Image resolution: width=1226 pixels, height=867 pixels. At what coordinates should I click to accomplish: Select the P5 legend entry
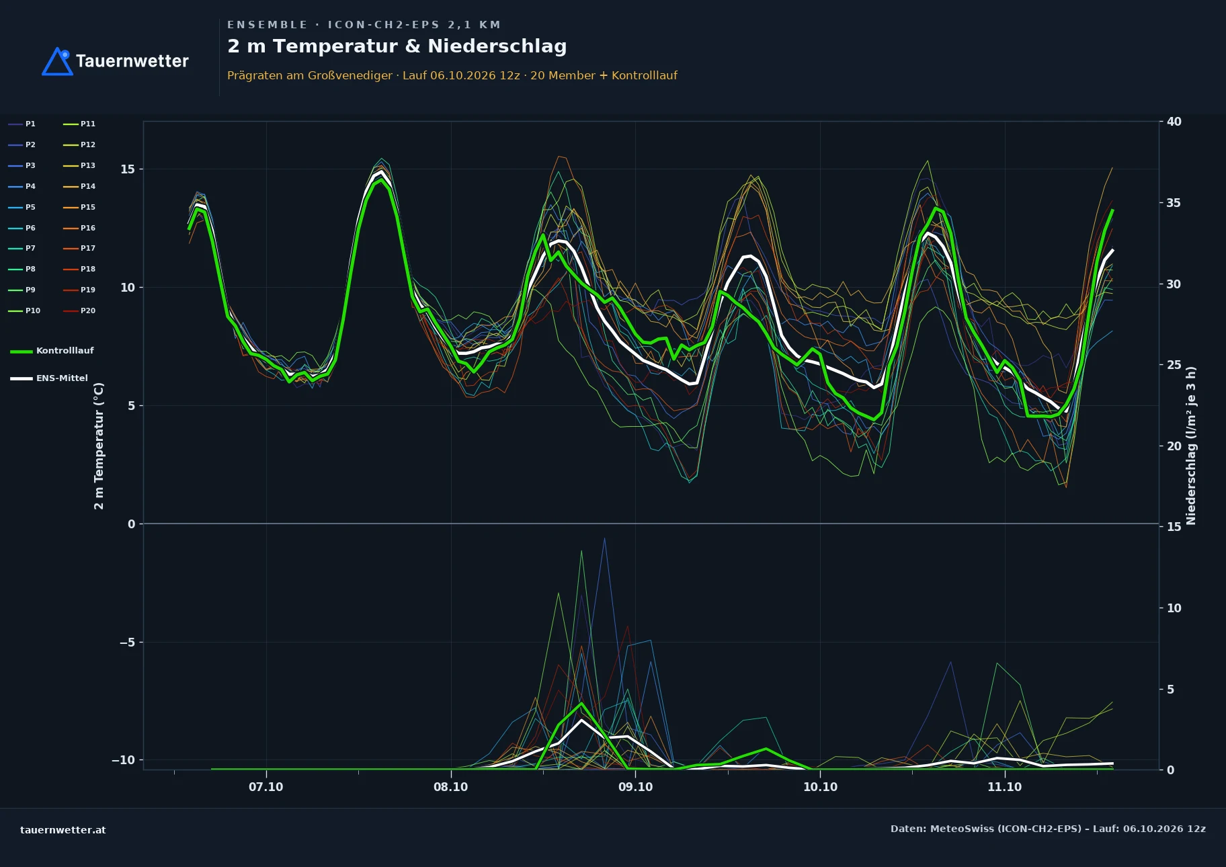(x=22, y=207)
